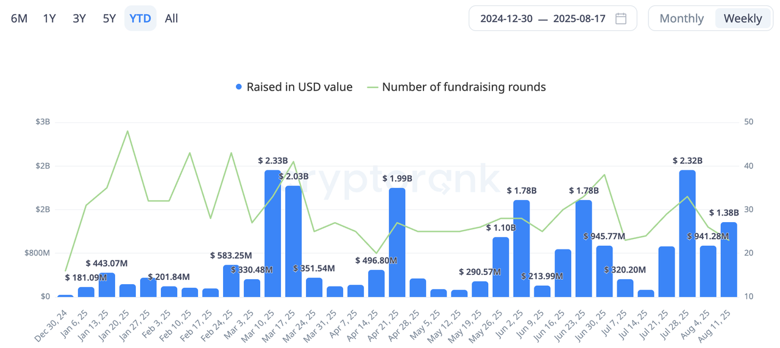Click the $2.32B bar for Jul 28
780x348 pixels.
(x=687, y=234)
